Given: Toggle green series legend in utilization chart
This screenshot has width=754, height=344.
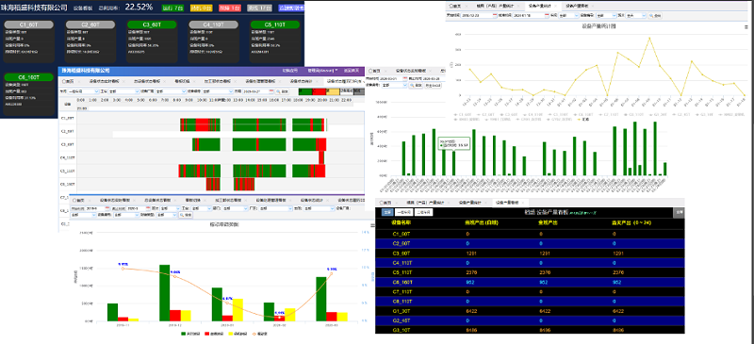Looking at the screenshot, I should pyautogui.click(x=190, y=334).
